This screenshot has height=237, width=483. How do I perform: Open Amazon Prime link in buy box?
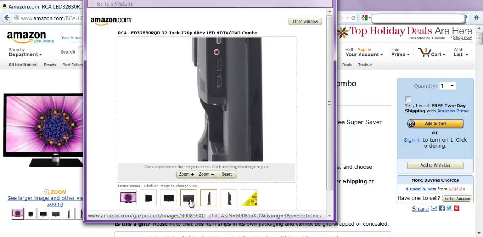(453, 111)
